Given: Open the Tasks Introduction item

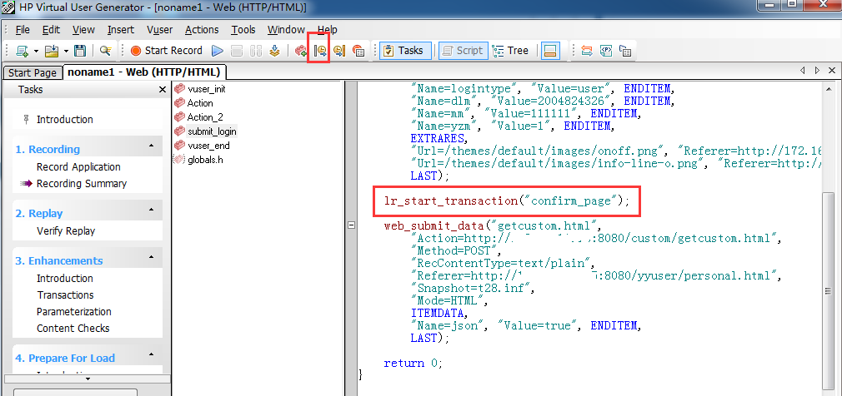Looking at the screenshot, I should click(x=64, y=120).
